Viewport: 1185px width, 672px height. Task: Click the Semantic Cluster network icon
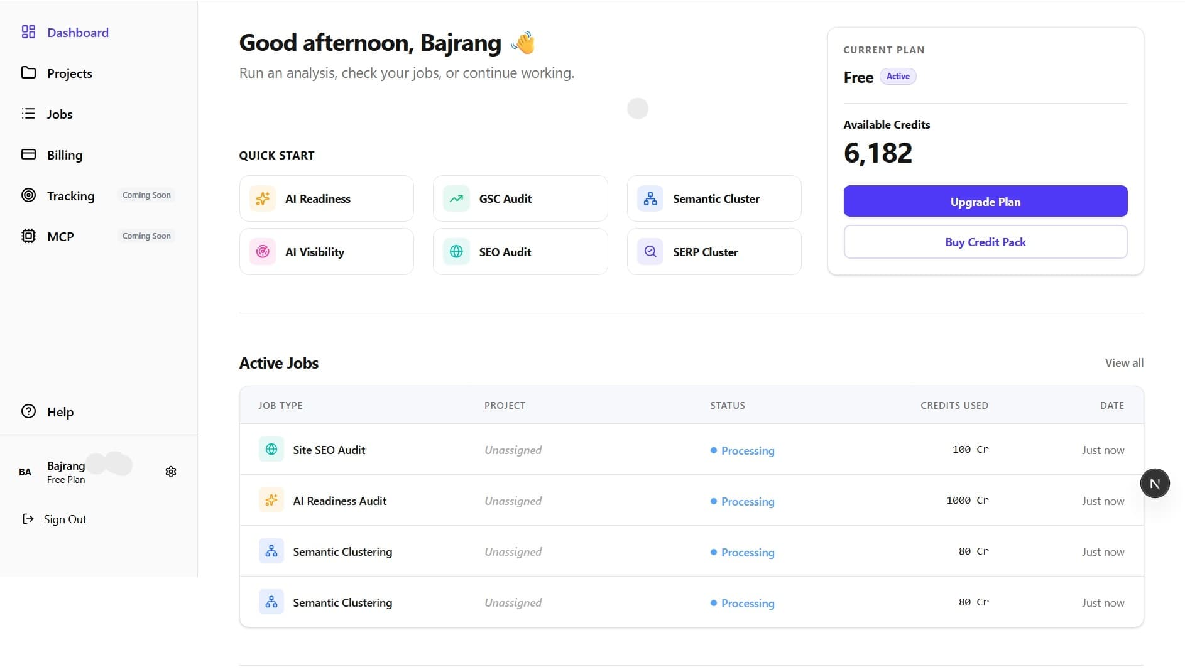[x=650, y=198]
